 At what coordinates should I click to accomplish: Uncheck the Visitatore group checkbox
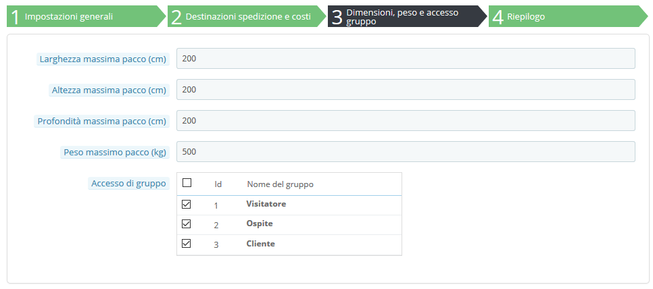187,205
